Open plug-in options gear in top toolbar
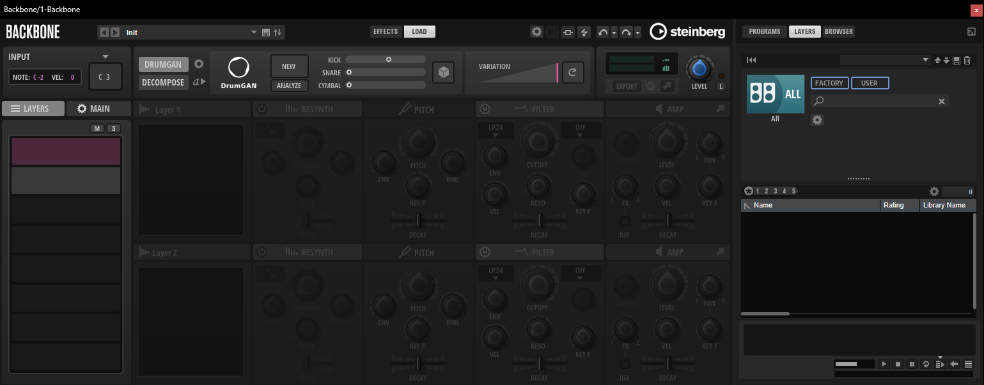Image resolution: width=984 pixels, height=385 pixels. [x=536, y=32]
